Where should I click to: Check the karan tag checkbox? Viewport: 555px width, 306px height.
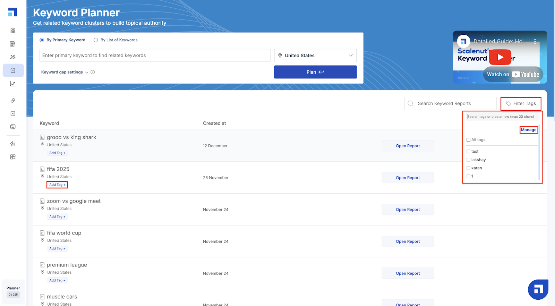click(x=468, y=168)
